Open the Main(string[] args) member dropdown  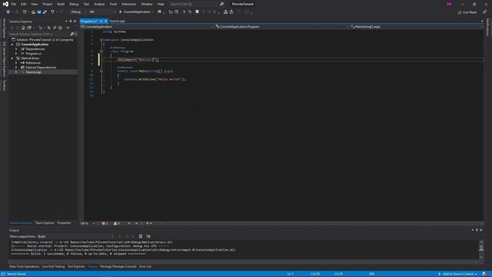(417, 27)
